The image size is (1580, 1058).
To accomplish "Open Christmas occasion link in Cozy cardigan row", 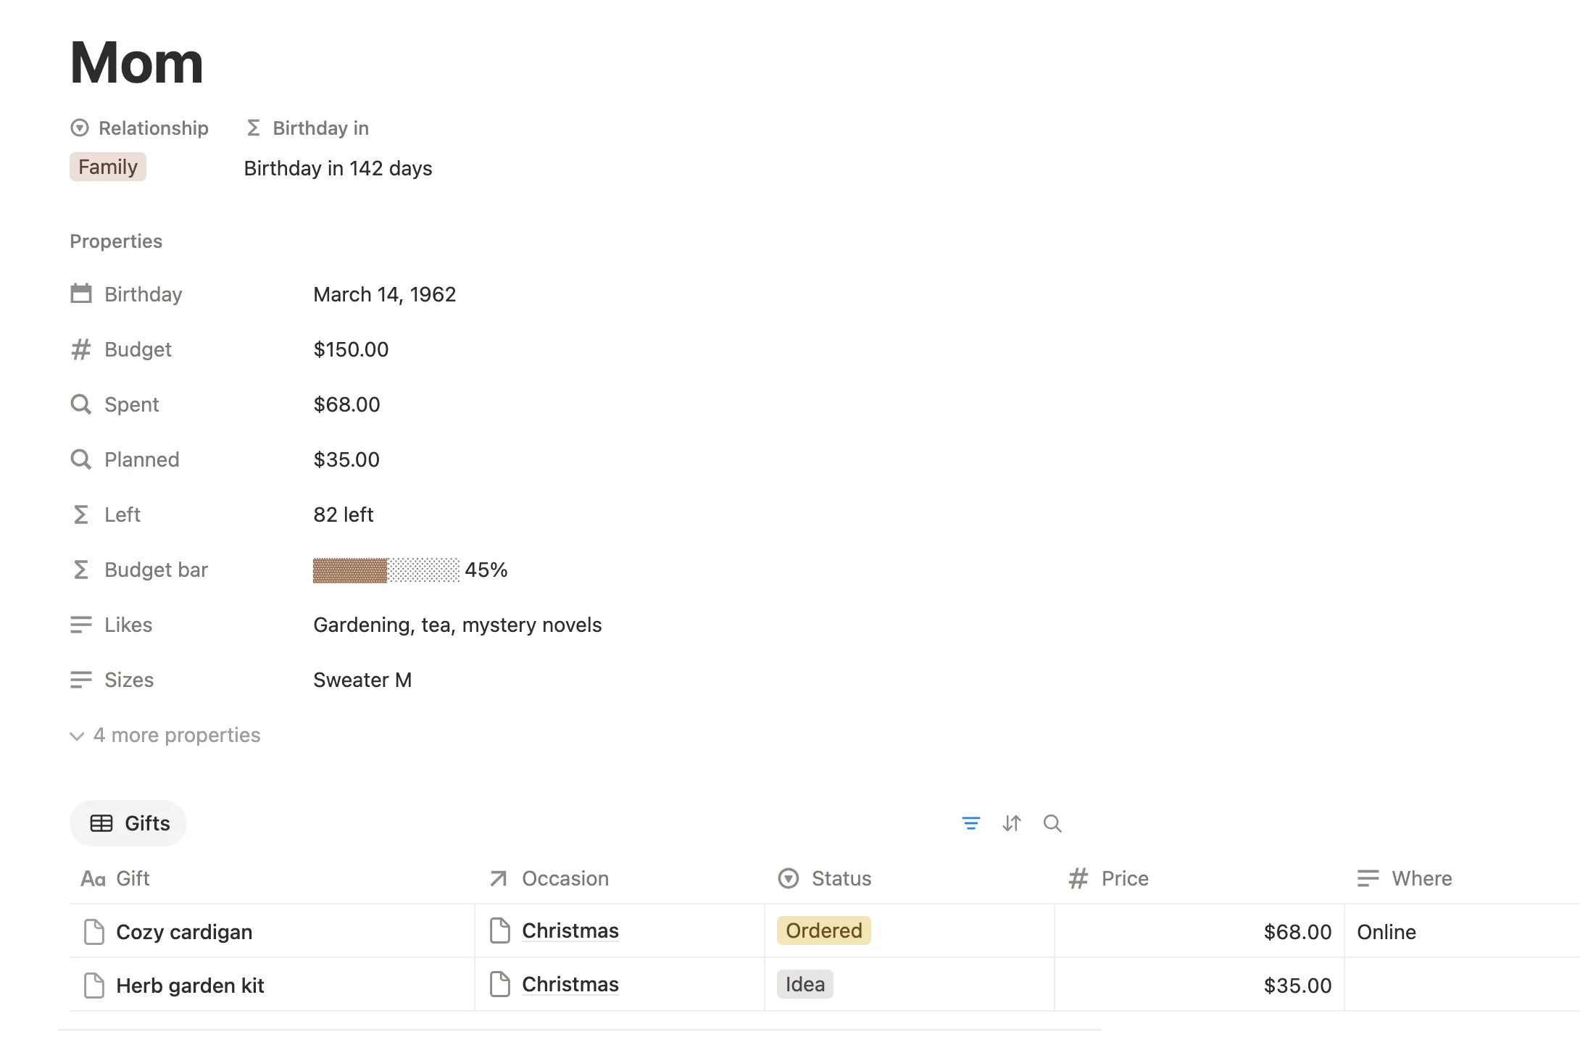I will click(x=570, y=930).
